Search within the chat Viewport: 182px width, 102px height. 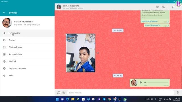point(173,7)
